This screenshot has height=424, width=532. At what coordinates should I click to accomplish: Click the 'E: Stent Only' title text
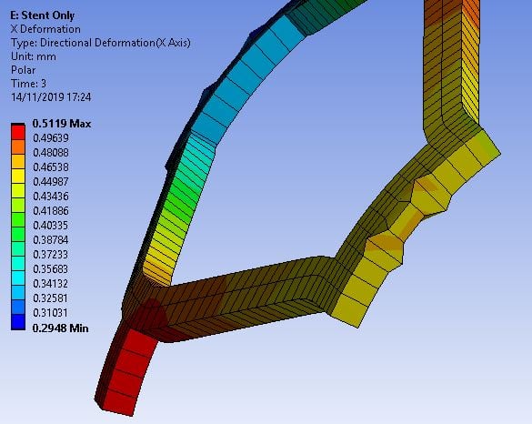[x=43, y=15]
